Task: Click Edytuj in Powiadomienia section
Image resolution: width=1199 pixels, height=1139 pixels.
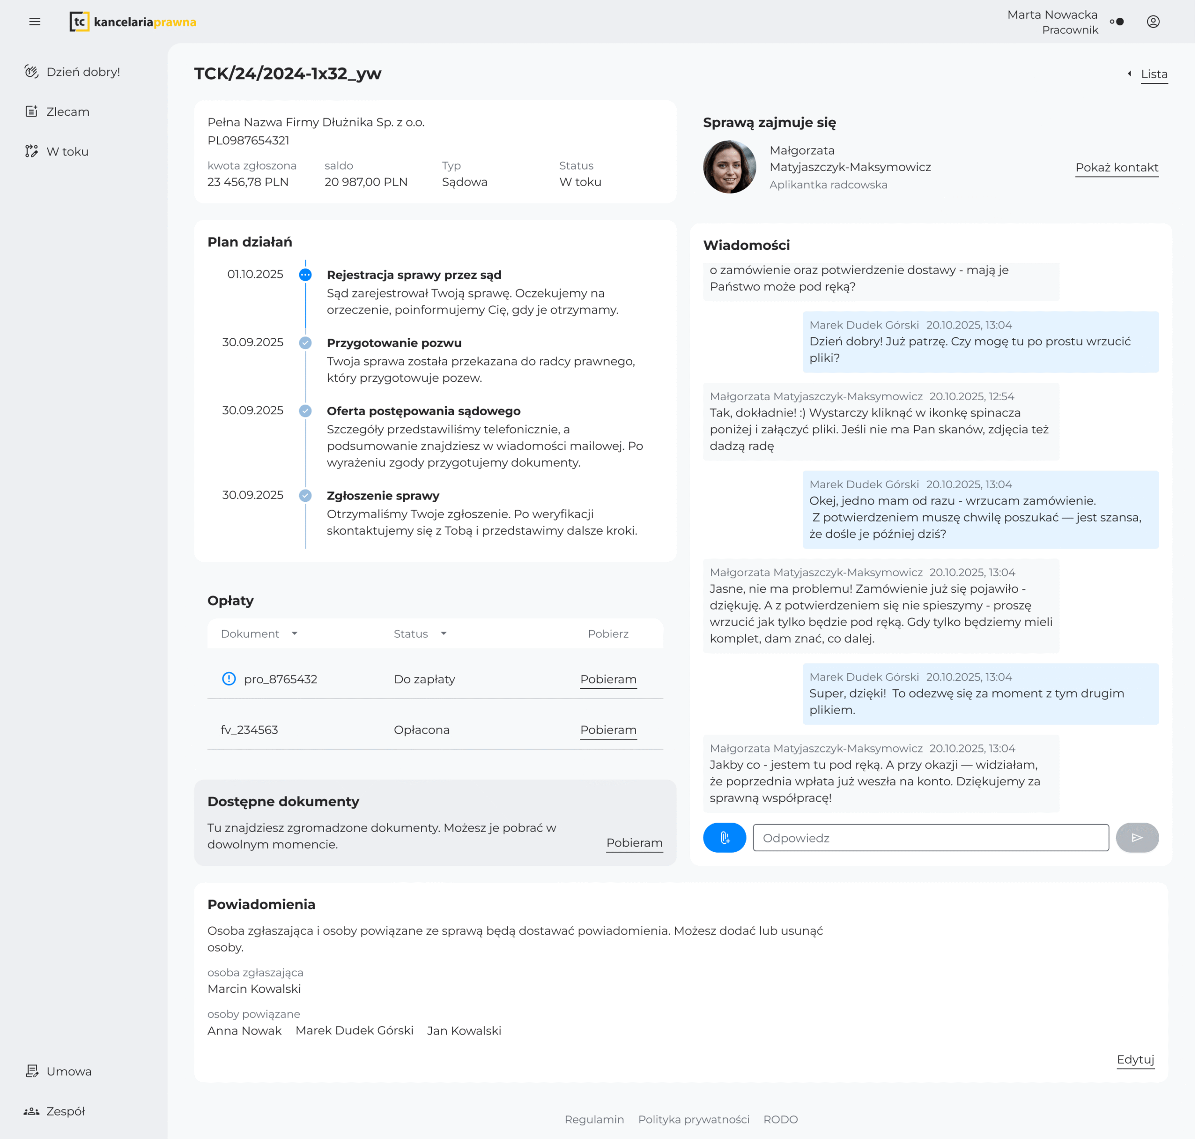Action: tap(1135, 1059)
